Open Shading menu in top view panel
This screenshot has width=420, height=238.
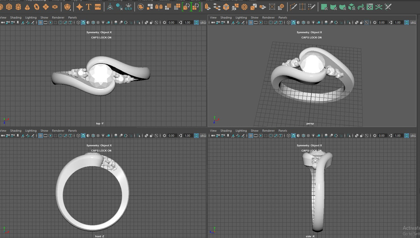16,17
